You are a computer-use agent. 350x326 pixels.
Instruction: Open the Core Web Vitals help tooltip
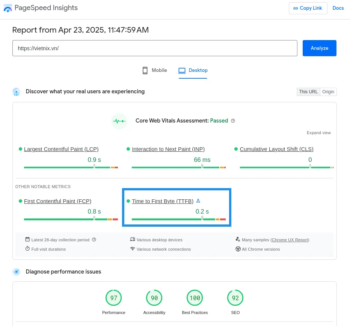click(x=233, y=121)
